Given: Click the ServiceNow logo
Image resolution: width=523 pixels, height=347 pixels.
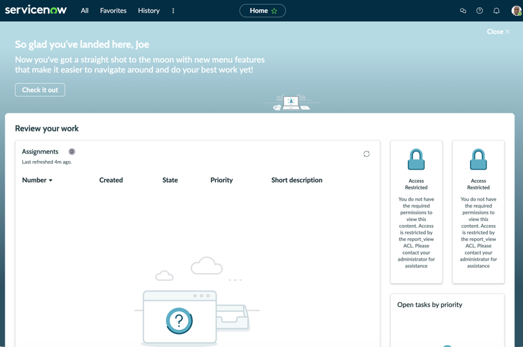Looking at the screenshot, I should click(x=36, y=10).
